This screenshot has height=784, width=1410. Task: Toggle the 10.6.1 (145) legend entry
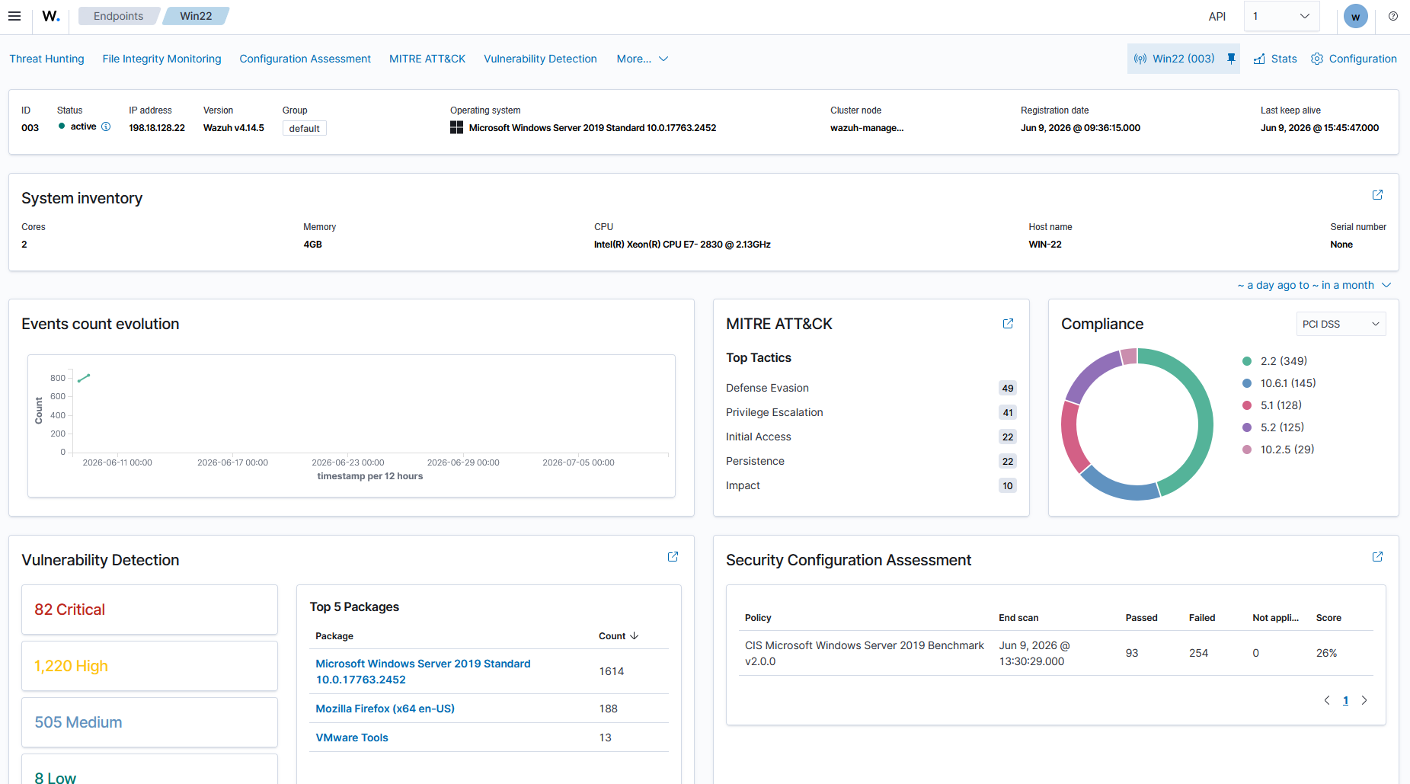point(1279,383)
